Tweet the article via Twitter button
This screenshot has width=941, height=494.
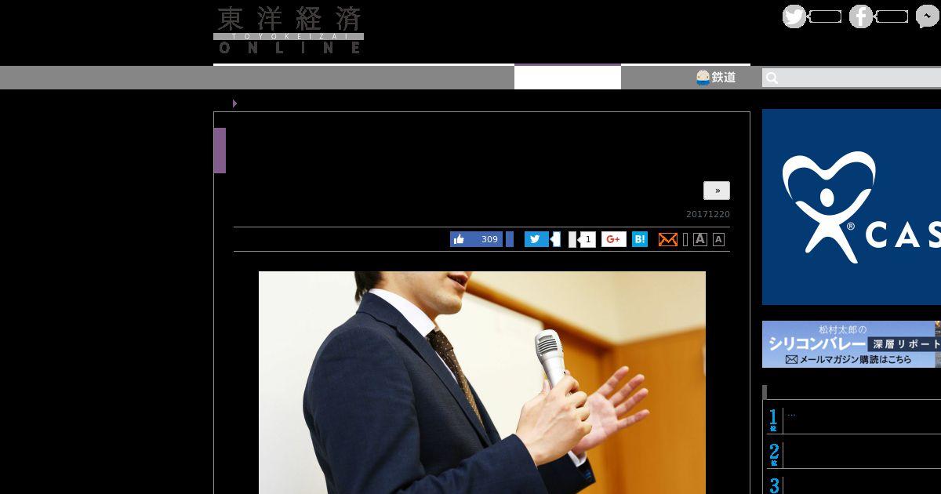tap(537, 239)
